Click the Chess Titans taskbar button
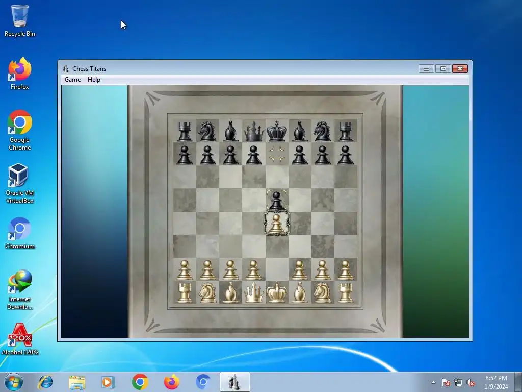The height and width of the screenshot is (392, 522). [234, 382]
